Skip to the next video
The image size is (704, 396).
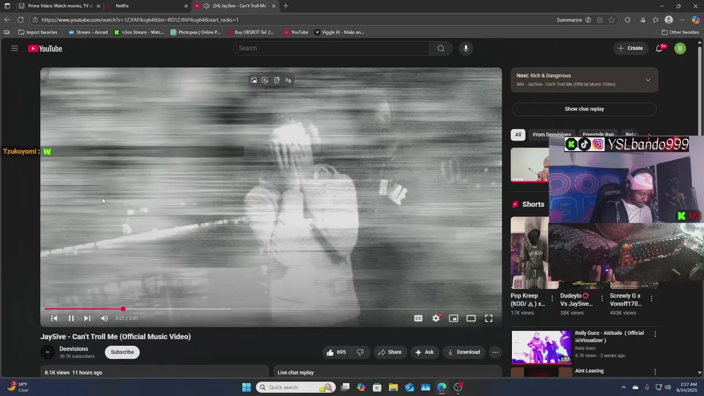point(87,318)
